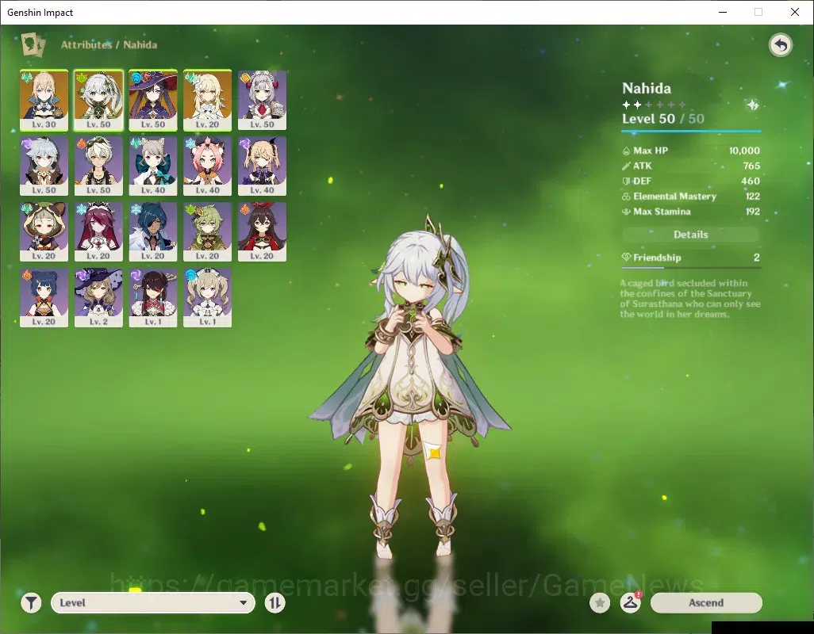Screen dimensions: 814x634
Task: Select blonde Traveler portrait at Lv. 20
Action: point(208,100)
